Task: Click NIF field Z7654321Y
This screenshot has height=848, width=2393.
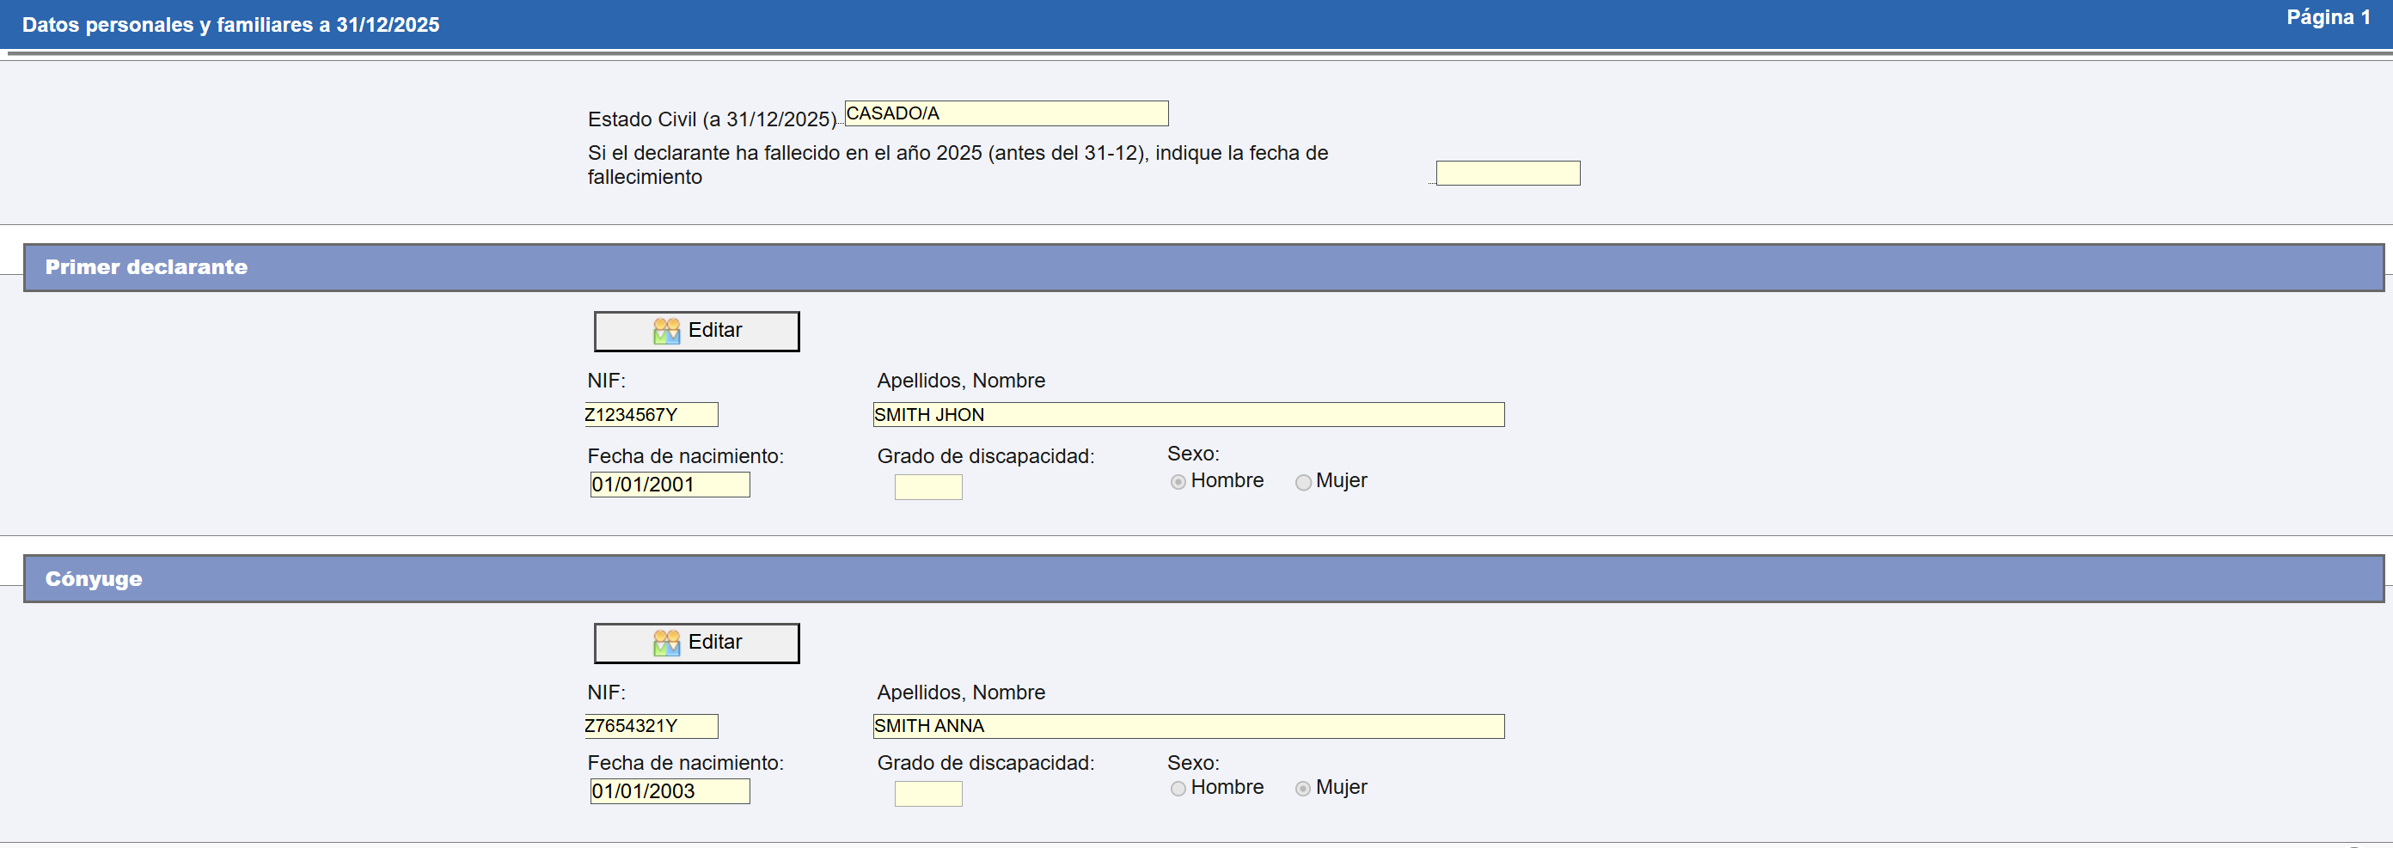Action: 652,725
